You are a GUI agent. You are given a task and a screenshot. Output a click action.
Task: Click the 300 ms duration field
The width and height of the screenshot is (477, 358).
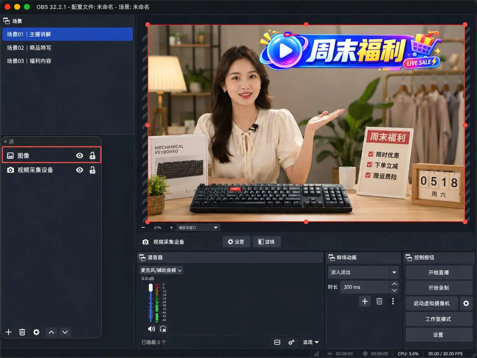tap(365, 287)
